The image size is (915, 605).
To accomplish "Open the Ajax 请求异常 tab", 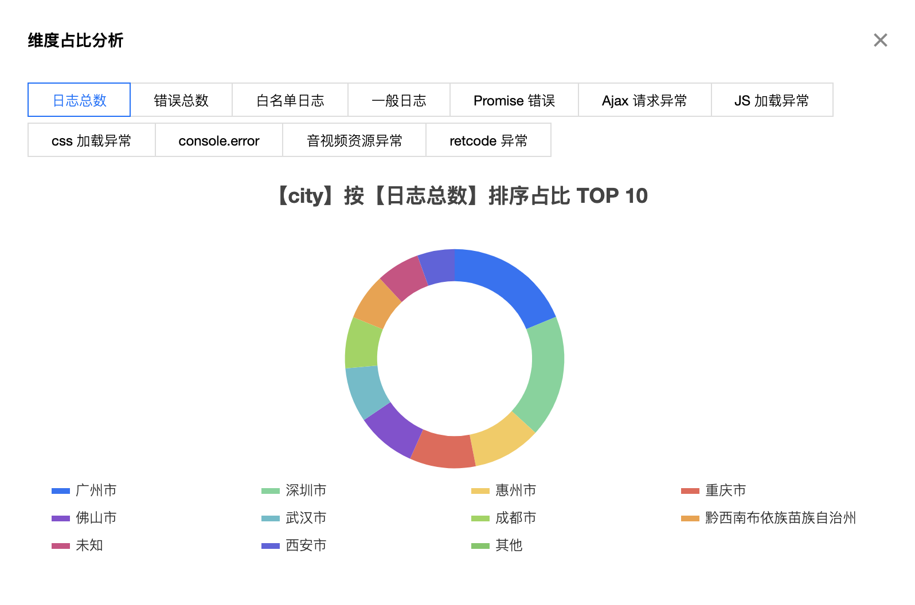I will pos(645,100).
